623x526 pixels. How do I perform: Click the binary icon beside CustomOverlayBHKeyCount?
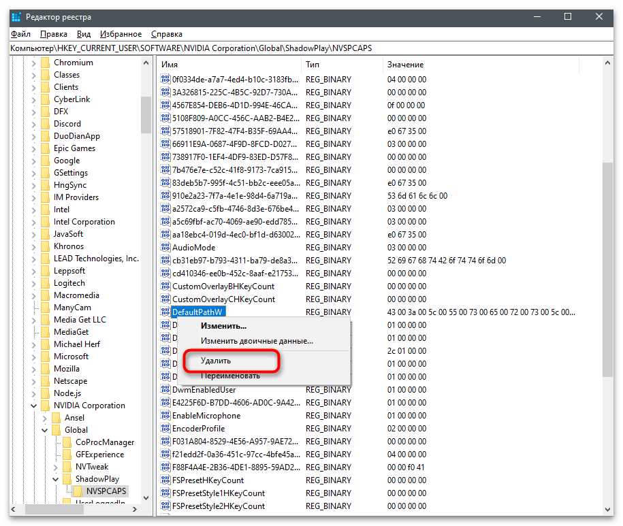pyautogui.click(x=165, y=286)
